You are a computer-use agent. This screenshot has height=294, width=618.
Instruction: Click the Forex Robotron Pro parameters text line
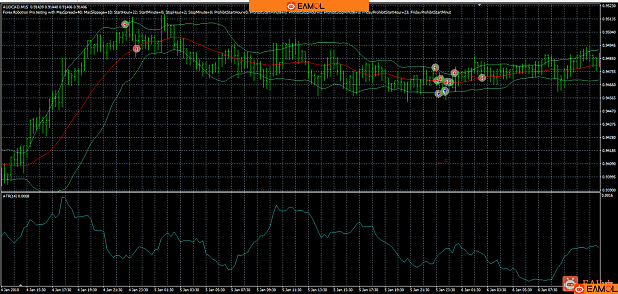[120, 12]
